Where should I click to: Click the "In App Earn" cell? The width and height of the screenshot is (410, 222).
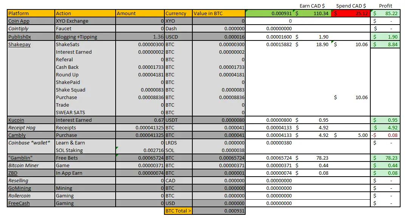(85, 173)
